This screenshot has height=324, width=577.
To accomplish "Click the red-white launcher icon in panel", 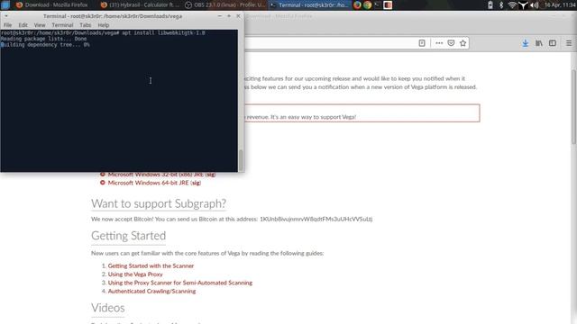I will click(x=388, y=4).
